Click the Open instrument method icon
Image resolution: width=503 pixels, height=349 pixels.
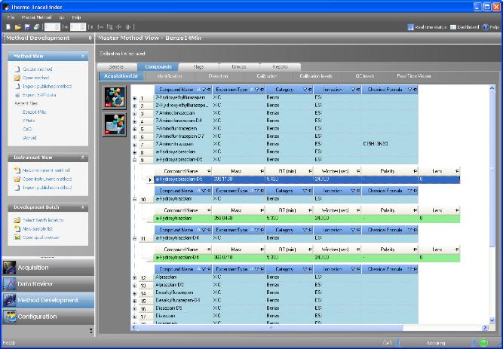coord(17,179)
